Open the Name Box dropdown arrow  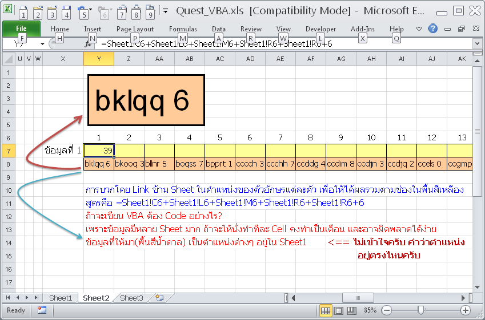[43, 44]
